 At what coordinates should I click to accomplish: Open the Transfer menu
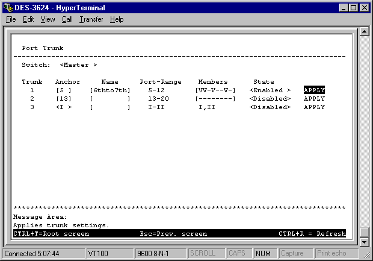[x=91, y=19]
